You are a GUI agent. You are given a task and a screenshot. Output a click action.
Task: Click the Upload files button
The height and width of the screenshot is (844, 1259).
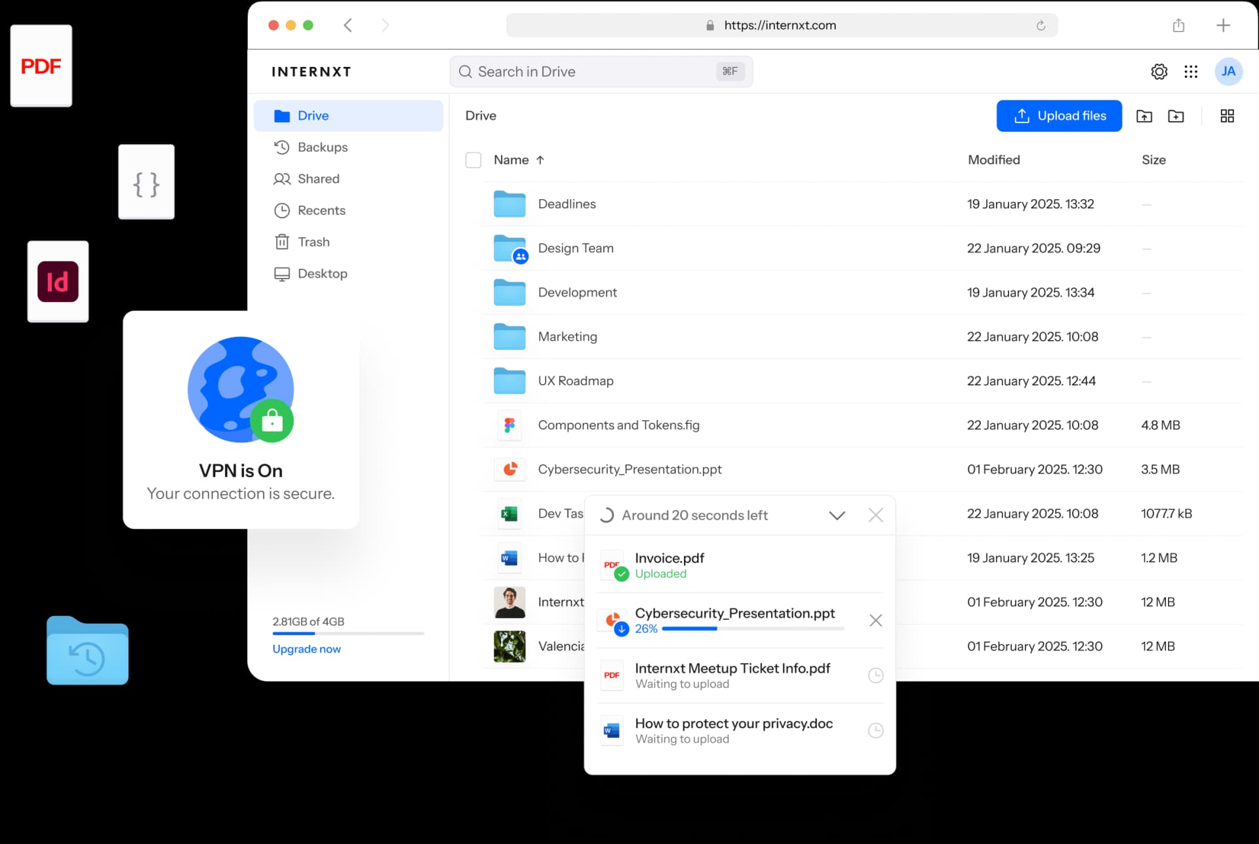[1059, 115]
